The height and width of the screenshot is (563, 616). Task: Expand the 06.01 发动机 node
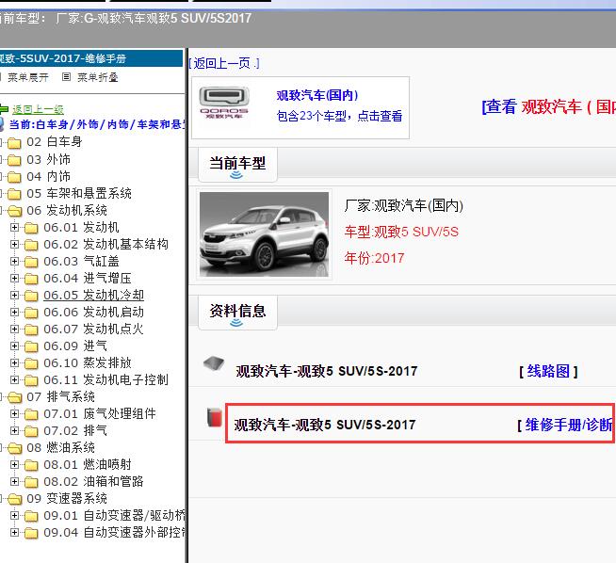tap(14, 227)
